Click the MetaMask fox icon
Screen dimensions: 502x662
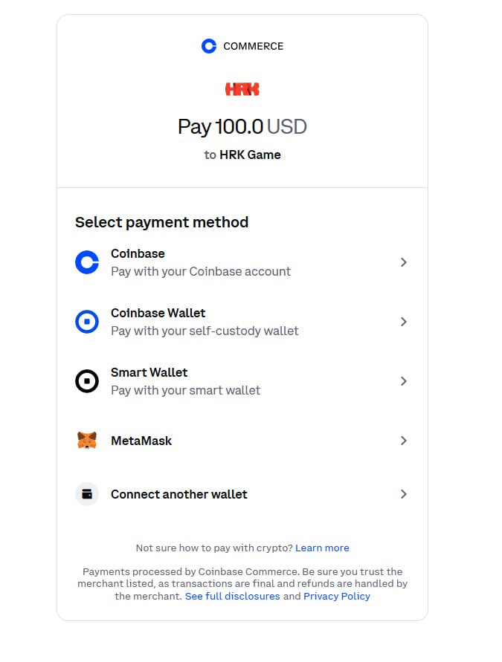click(87, 441)
